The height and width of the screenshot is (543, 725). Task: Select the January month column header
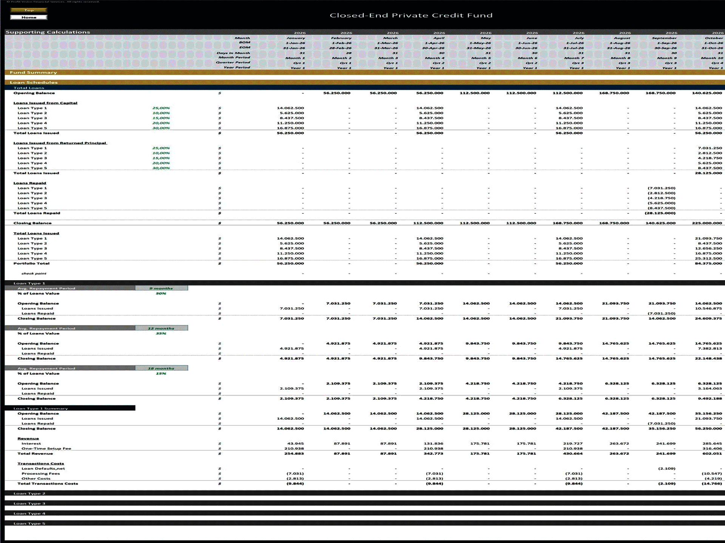click(x=295, y=38)
